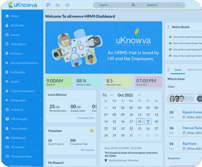Click the hamburger menu icon in header
The image size is (202, 167).
[48, 5]
